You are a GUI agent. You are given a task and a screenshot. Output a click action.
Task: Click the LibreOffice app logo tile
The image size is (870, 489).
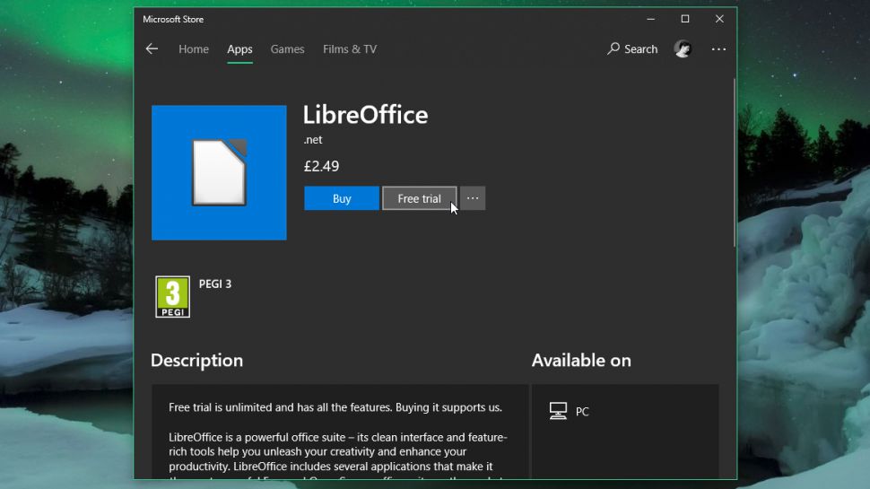click(x=219, y=172)
